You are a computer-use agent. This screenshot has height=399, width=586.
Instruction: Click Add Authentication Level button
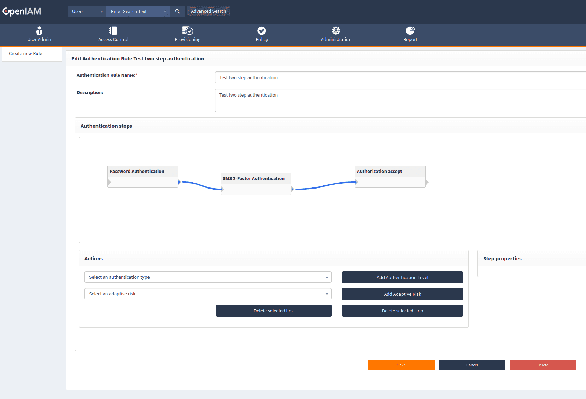pyautogui.click(x=402, y=278)
